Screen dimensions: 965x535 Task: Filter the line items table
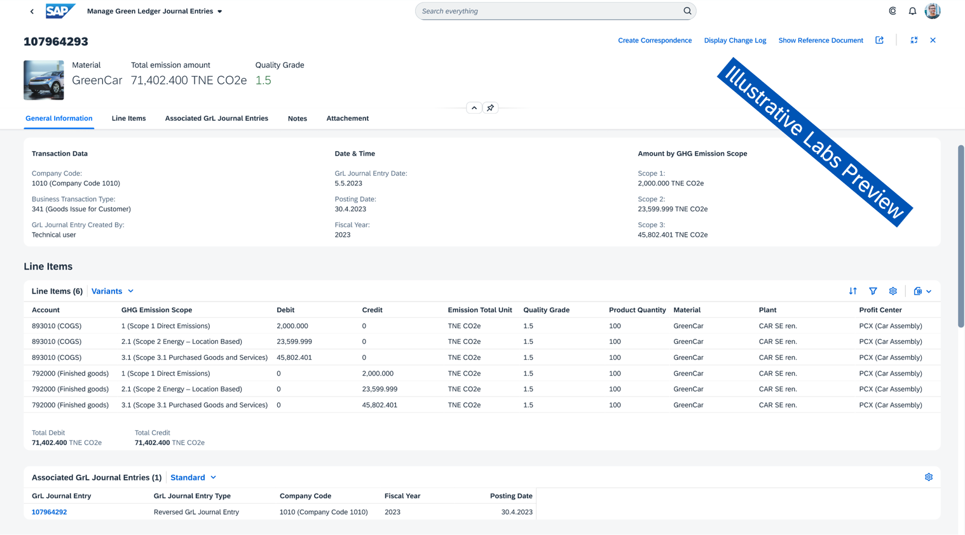(x=873, y=291)
